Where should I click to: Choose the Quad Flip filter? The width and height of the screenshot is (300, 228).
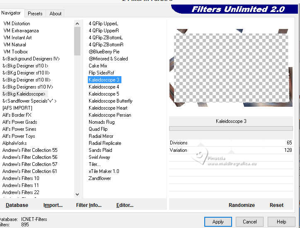click(x=98, y=129)
